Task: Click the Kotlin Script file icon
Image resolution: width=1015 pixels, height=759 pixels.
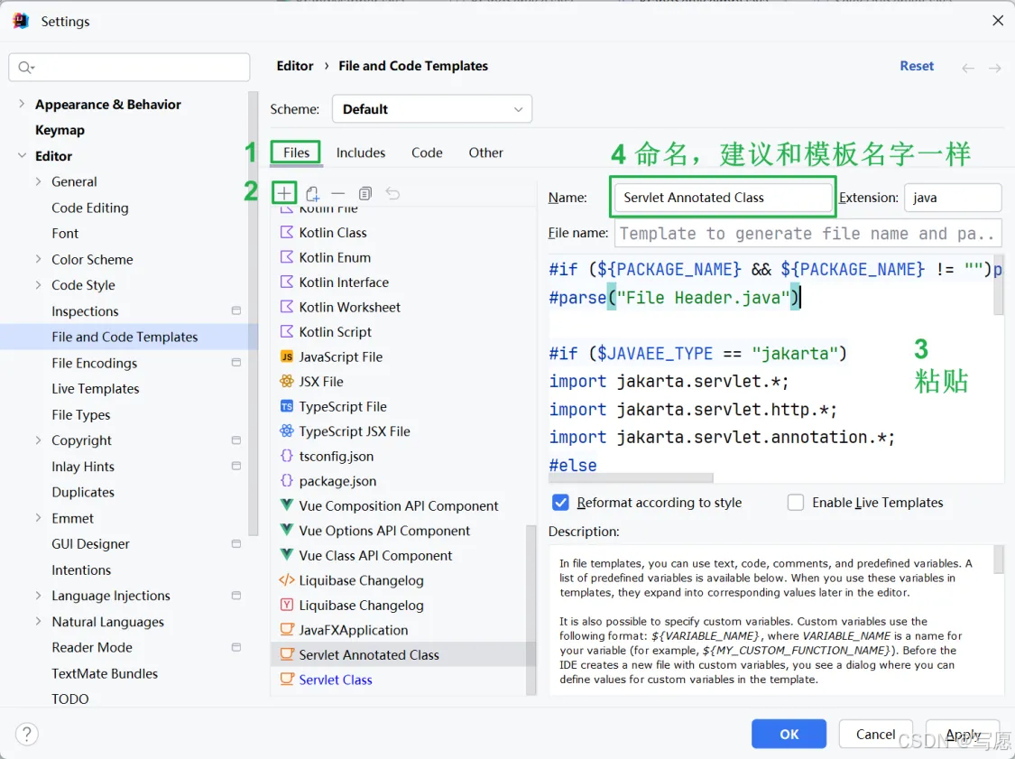Action: [287, 331]
